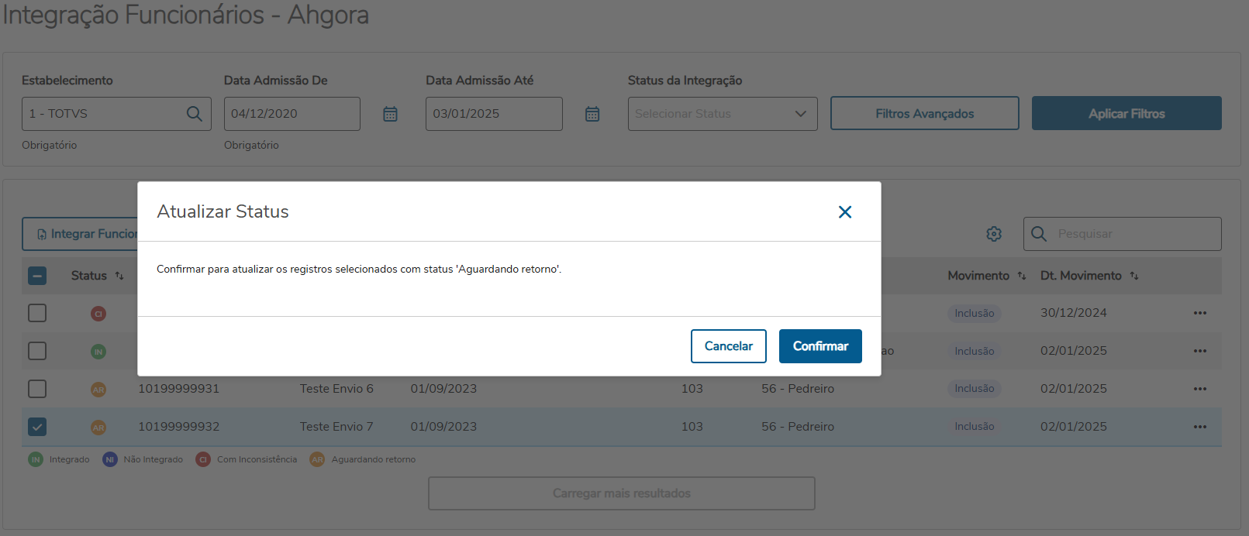The width and height of the screenshot is (1249, 536).
Task: Check the checkbox for 10199999931 row
Action: pos(37,389)
